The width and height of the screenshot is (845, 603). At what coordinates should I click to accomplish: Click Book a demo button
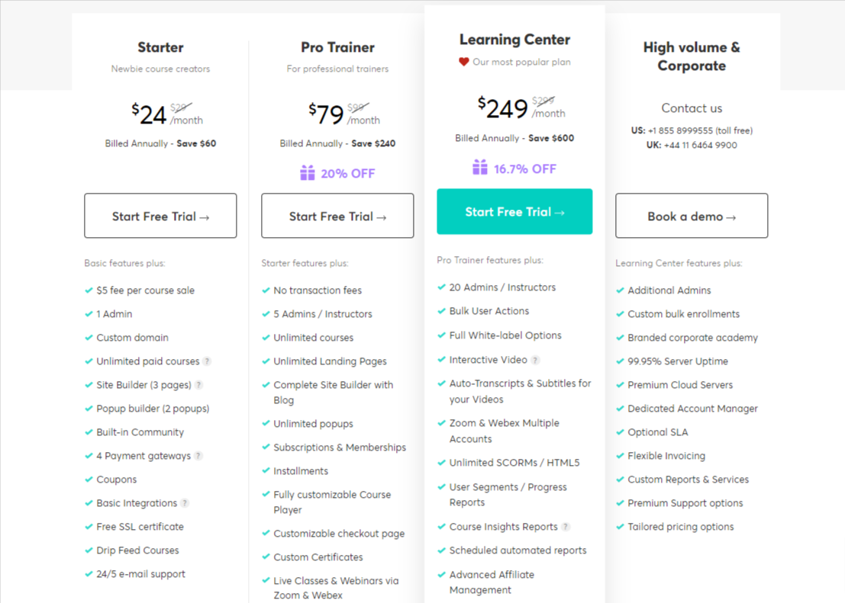coord(692,216)
